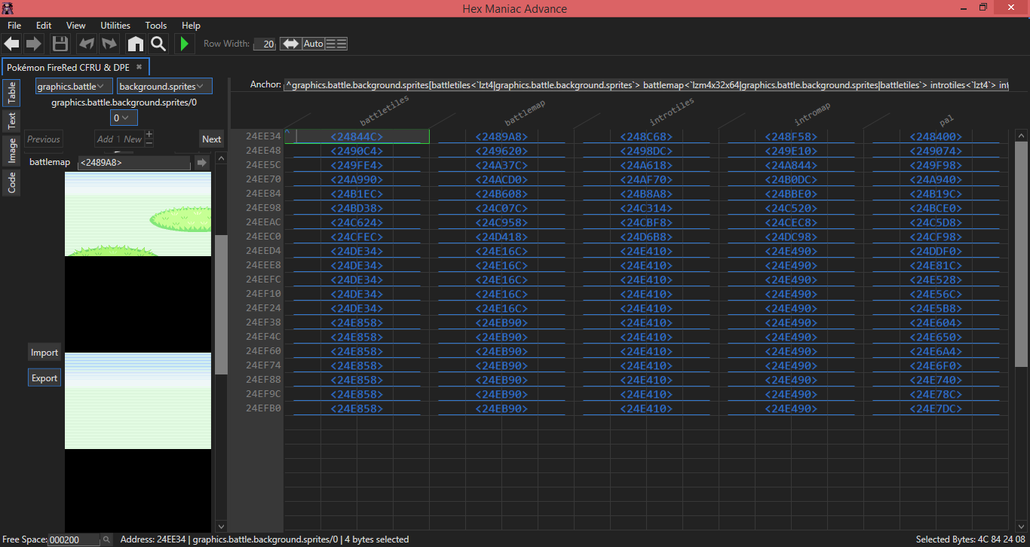Click the Home goto icon
The image size is (1030, 547).
tap(135, 44)
